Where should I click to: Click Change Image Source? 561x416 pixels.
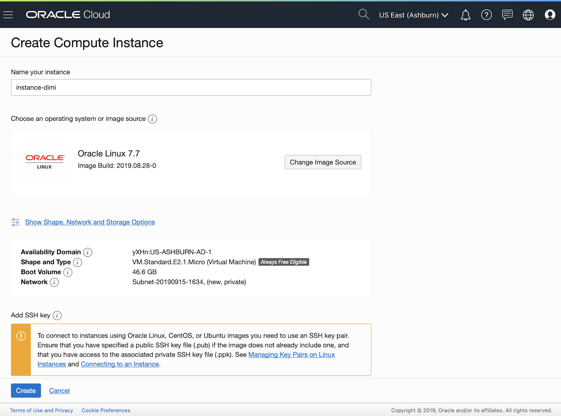click(x=323, y=162)
